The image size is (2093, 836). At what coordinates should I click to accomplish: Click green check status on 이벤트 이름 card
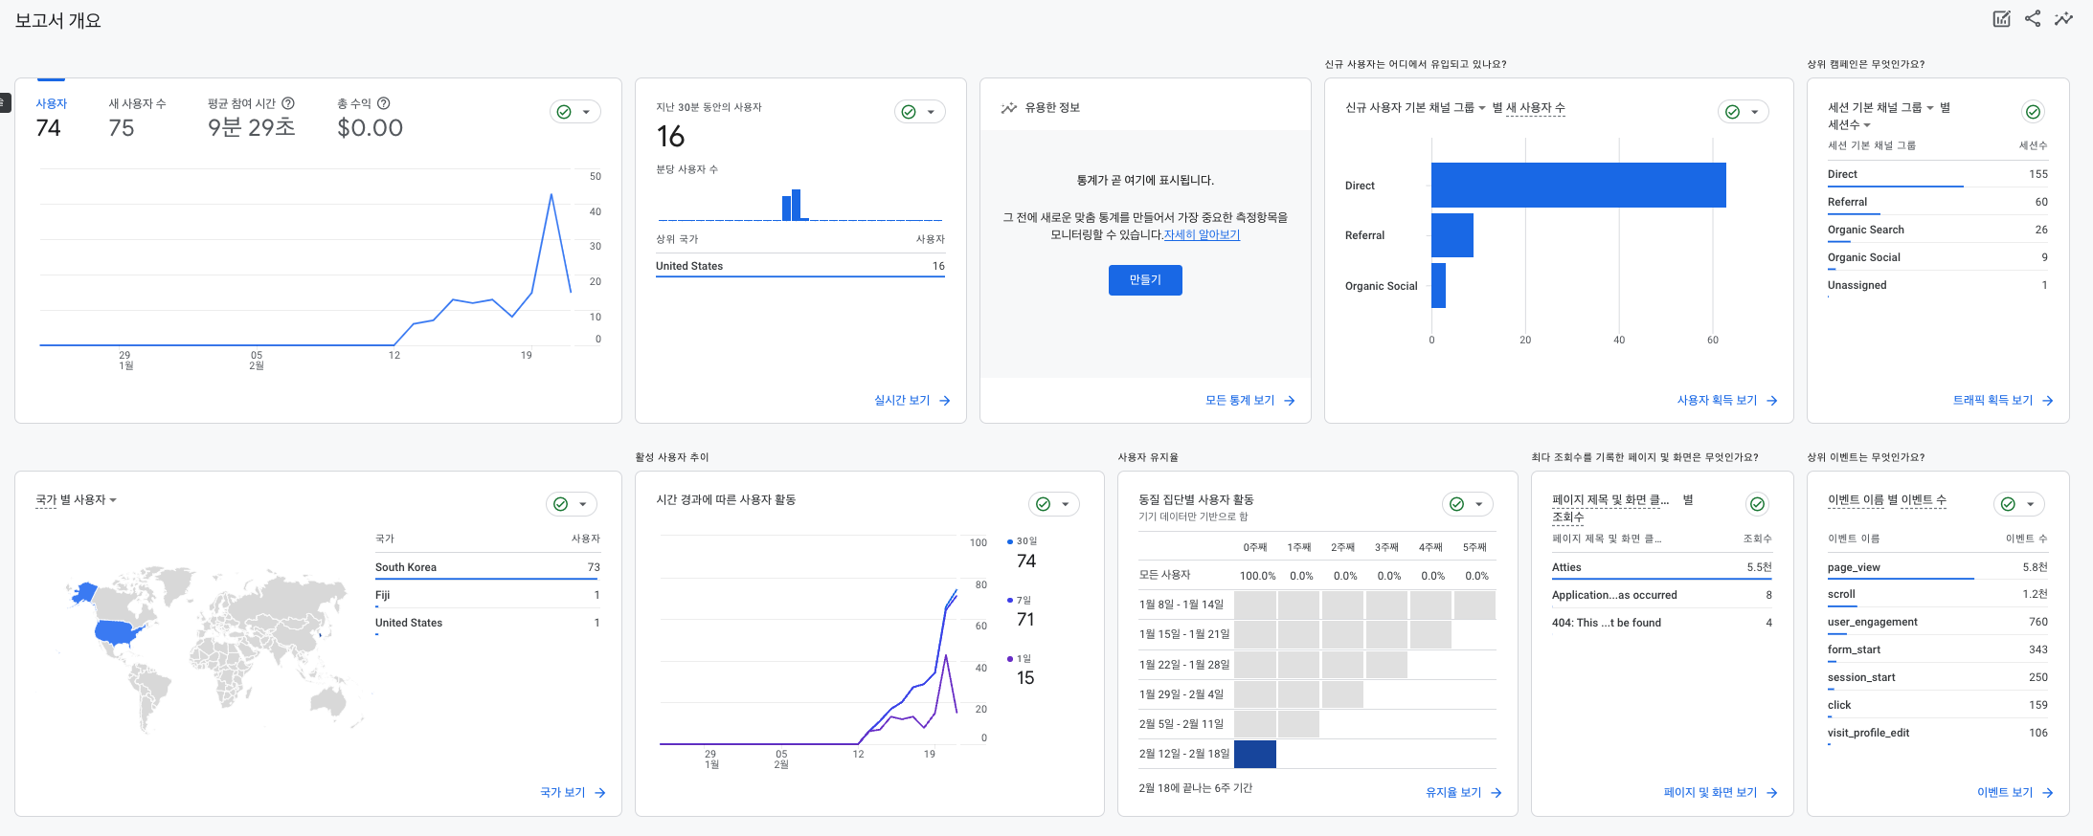tap(2008, 504)
